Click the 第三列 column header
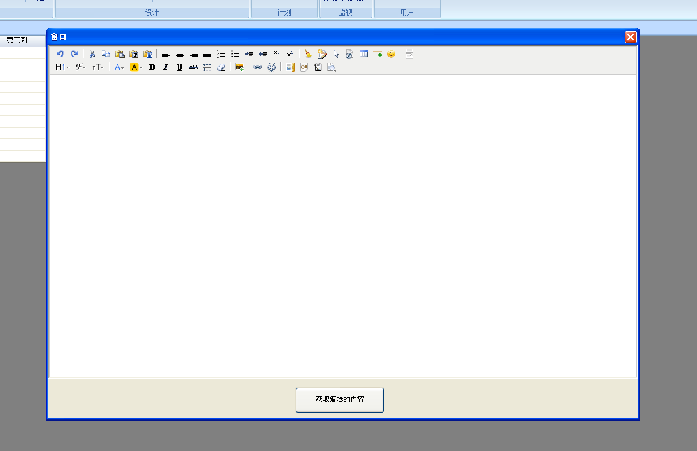This screenshot has width=697, height=451. click(17, 40)
